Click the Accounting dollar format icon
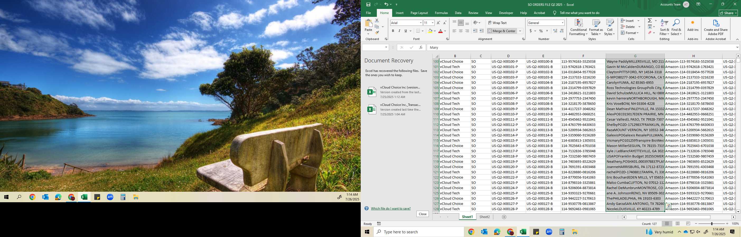Viewport: 741px width, 237px height. tap(531, 31)
